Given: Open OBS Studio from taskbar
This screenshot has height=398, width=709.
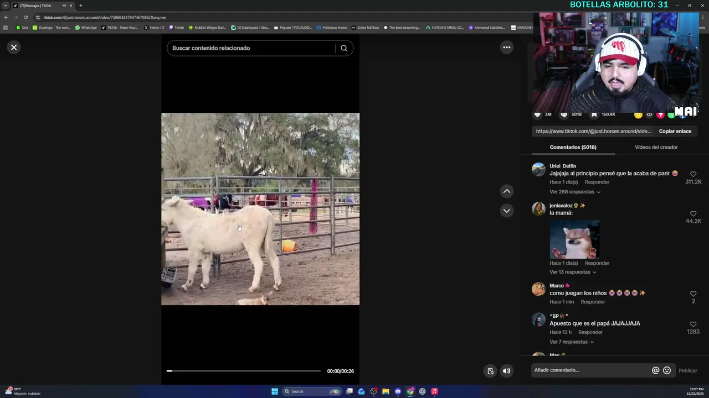Looking at the screenshot, I should click(373, 391).
